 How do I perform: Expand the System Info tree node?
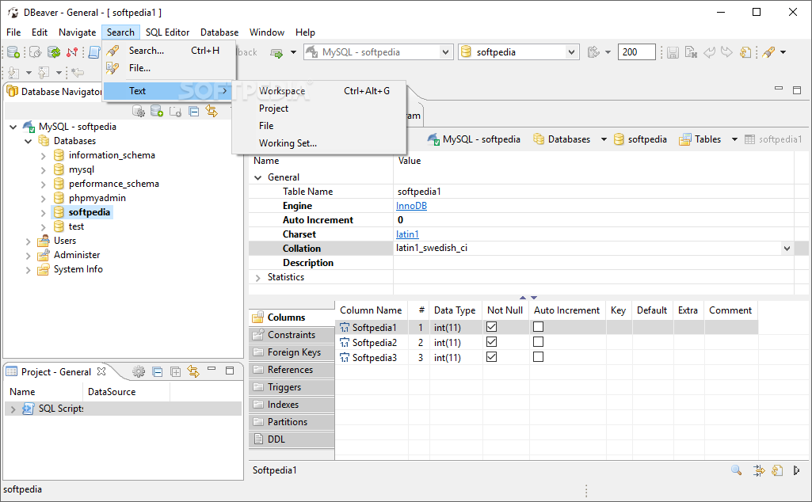[29, 270]
